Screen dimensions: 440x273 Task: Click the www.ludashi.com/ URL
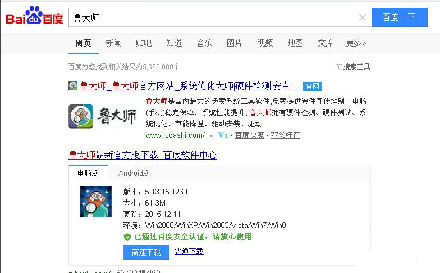(x=175, y=135)
